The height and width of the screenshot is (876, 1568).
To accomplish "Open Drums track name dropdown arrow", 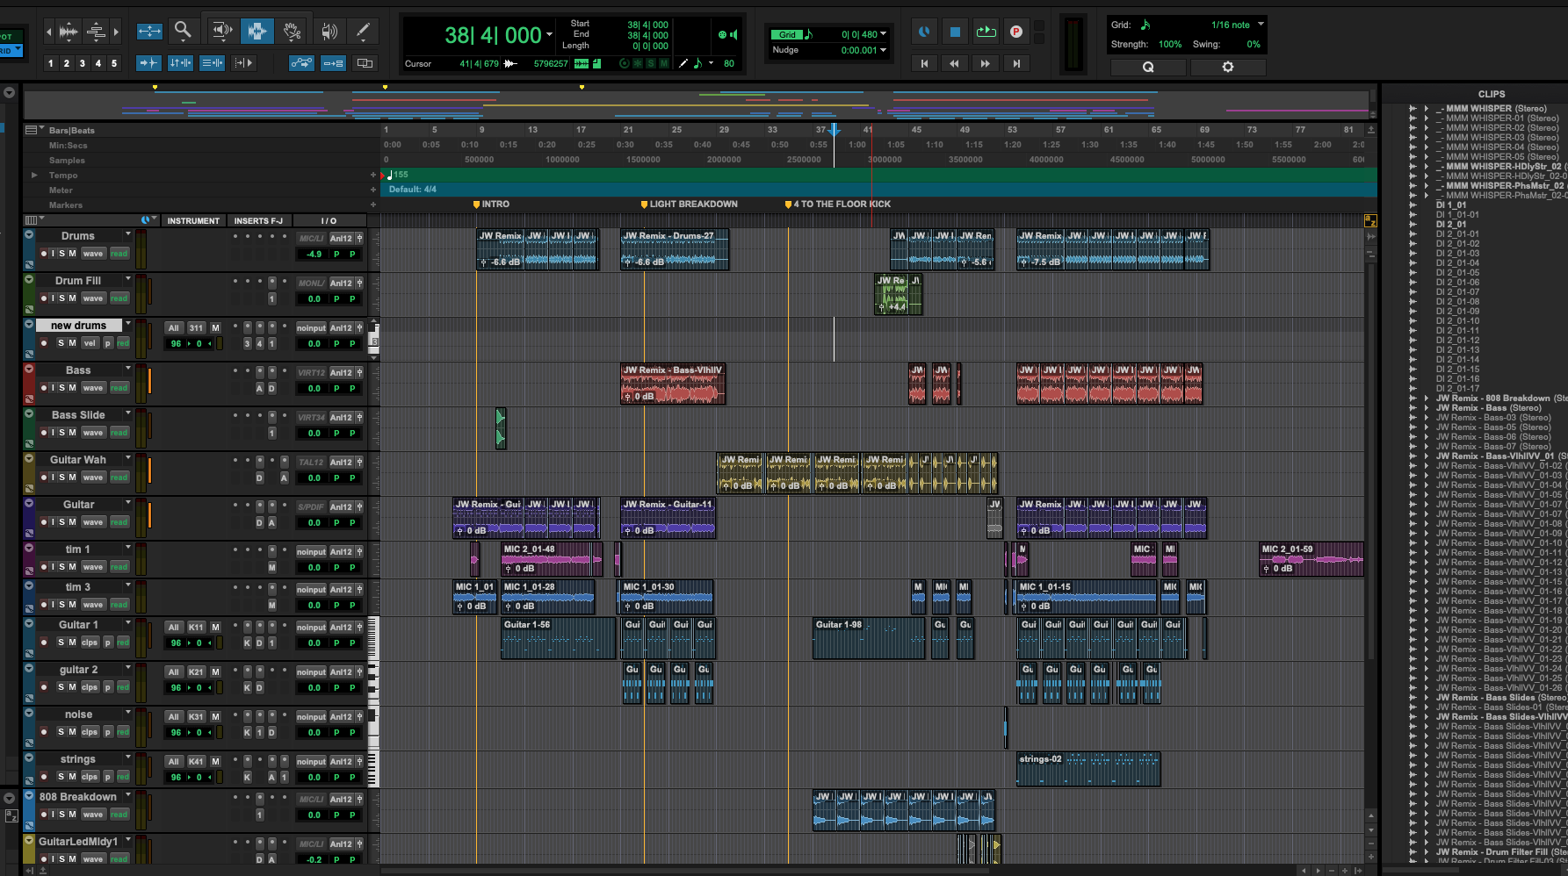I will [127, 234].
